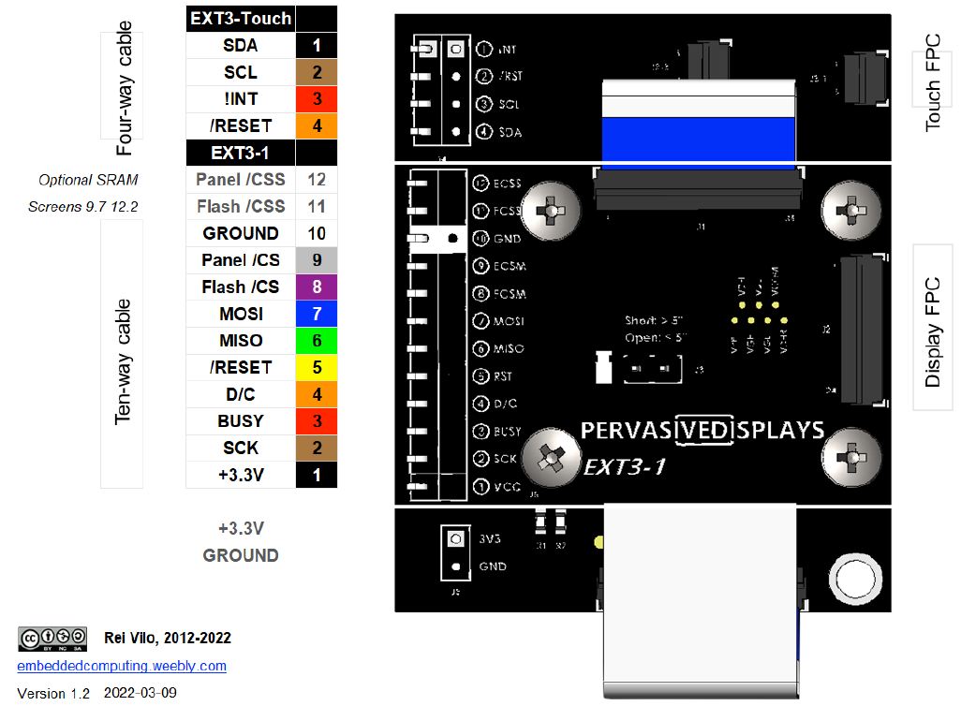Click circled pin 2 beside SCK on board
The image size is (961, 706).
pos(480,459)
